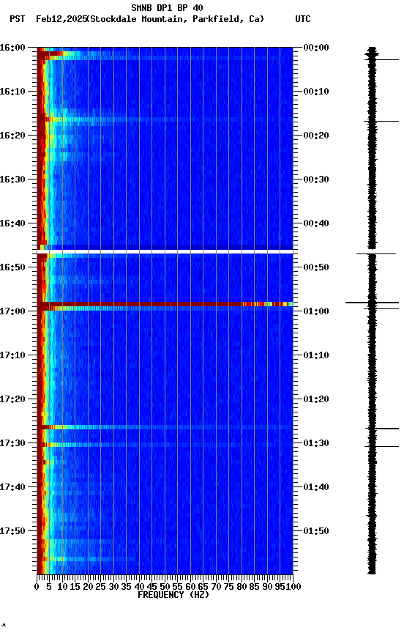Click the 0 Hz frequency tick label
Image resolution: width=404 pixels, height=633 pixels.
(37, 587)
